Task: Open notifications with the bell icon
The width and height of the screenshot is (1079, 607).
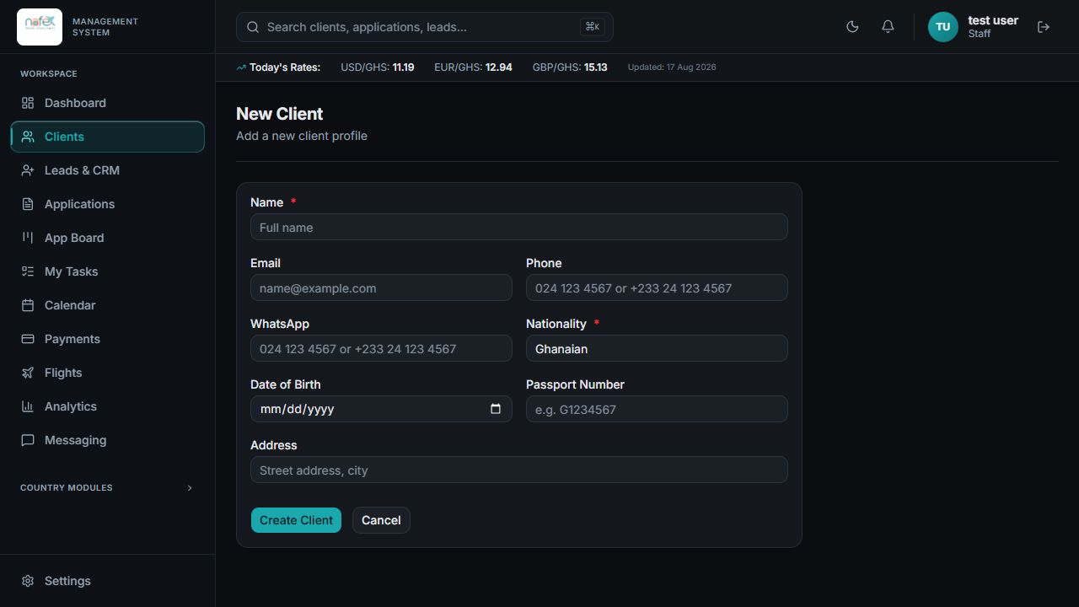Action: click(x=888, y=27)
